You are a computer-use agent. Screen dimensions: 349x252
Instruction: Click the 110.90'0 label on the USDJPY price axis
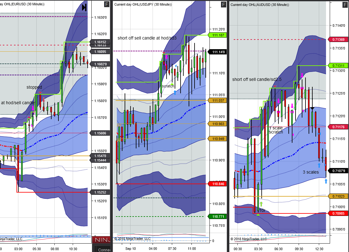(218, 160)
